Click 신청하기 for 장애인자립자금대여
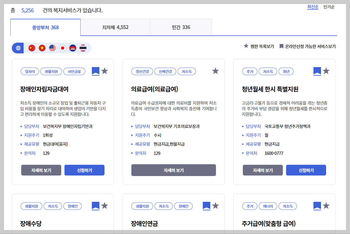 point(84,170)
